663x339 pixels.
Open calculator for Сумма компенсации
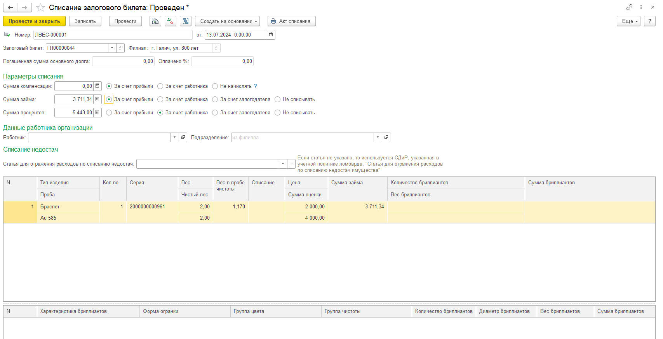point(97,86)
